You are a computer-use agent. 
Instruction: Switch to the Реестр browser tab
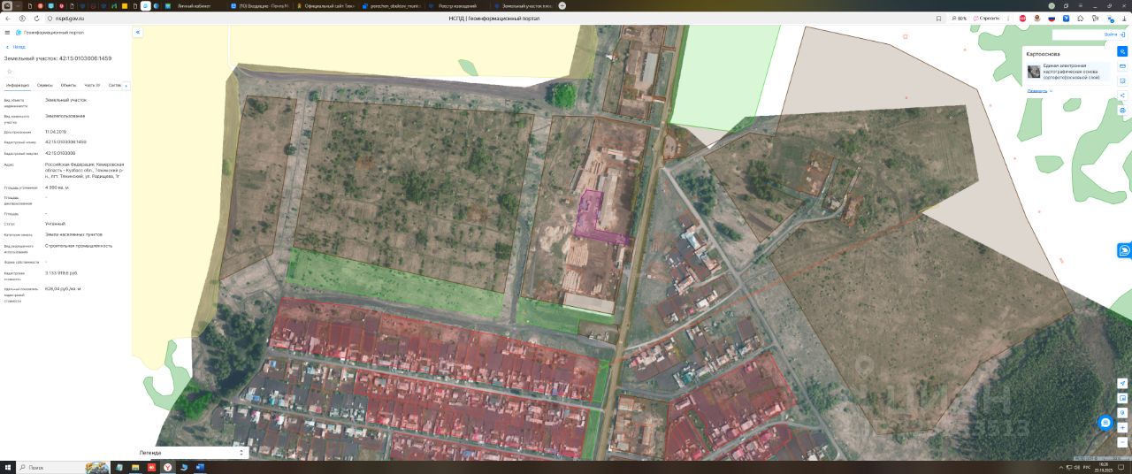pyautogui.click(x=457, y=5)
